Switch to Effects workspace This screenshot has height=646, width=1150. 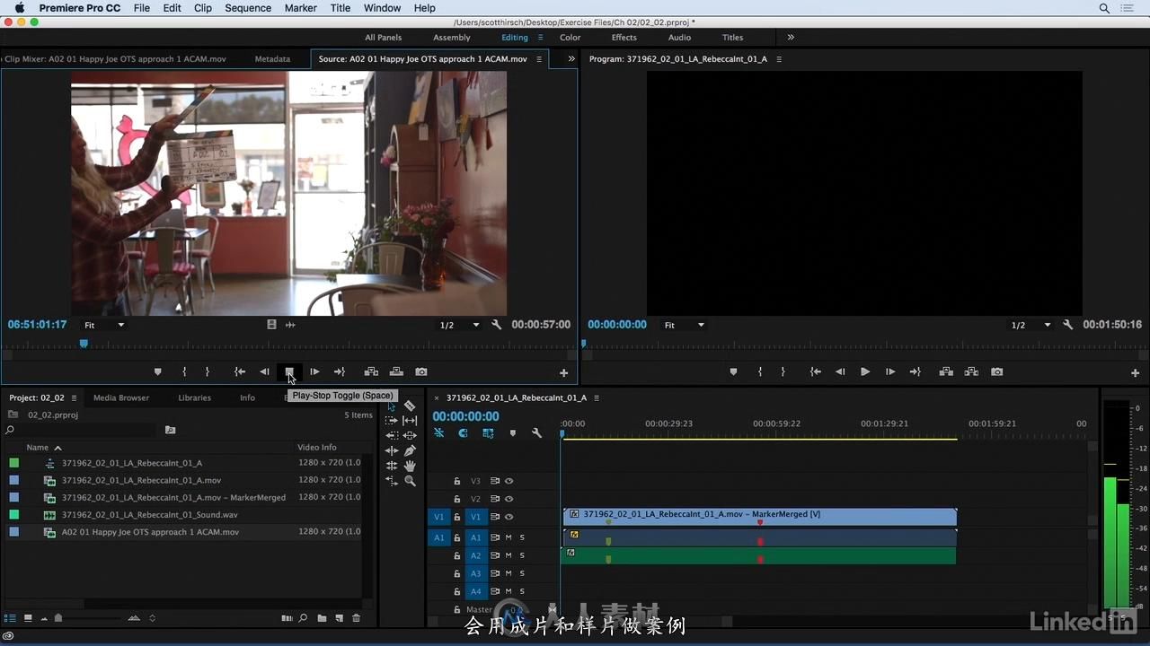point(624,38)
